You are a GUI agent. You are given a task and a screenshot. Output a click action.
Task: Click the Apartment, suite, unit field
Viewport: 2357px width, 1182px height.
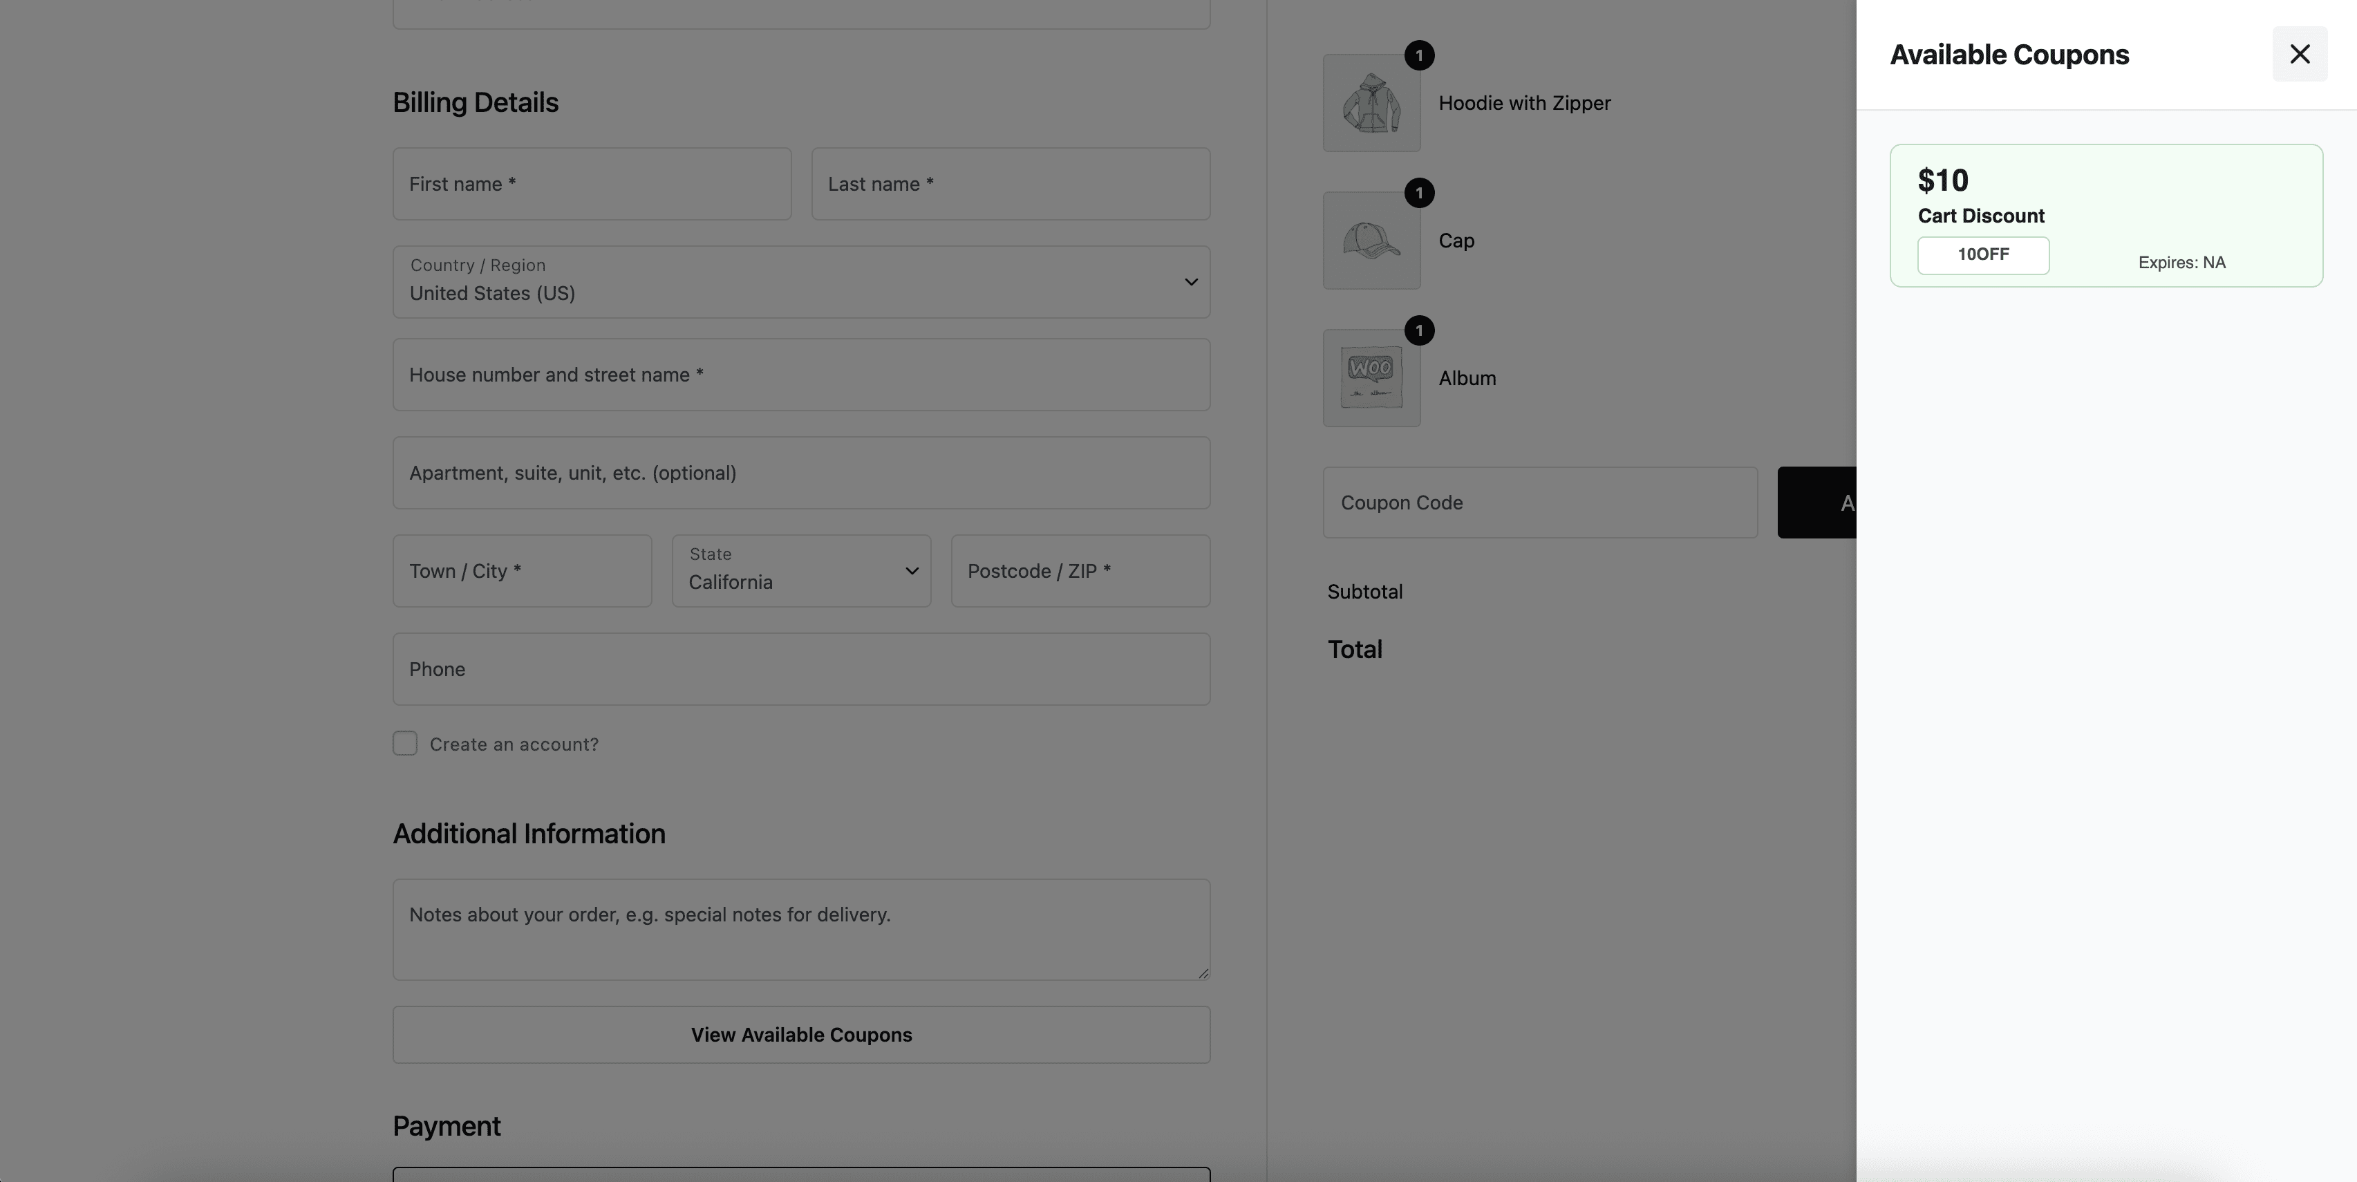tap(800, 473)
